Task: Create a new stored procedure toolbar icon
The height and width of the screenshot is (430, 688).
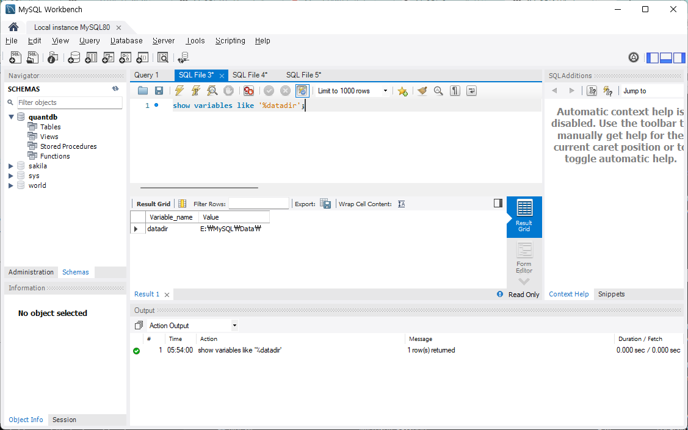Action: pos(125,57)
